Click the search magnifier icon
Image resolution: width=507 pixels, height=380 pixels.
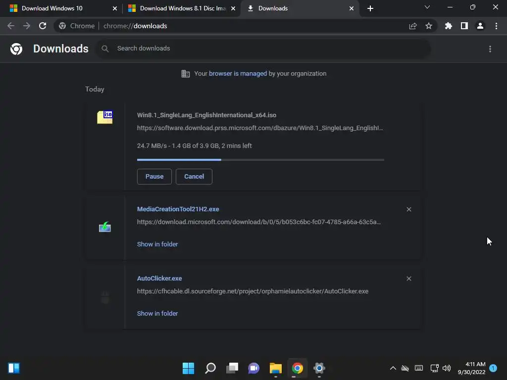coord(105,48)
